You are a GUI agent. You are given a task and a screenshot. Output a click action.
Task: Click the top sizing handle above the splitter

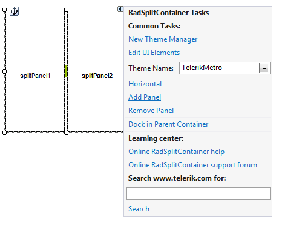[66, 10]
